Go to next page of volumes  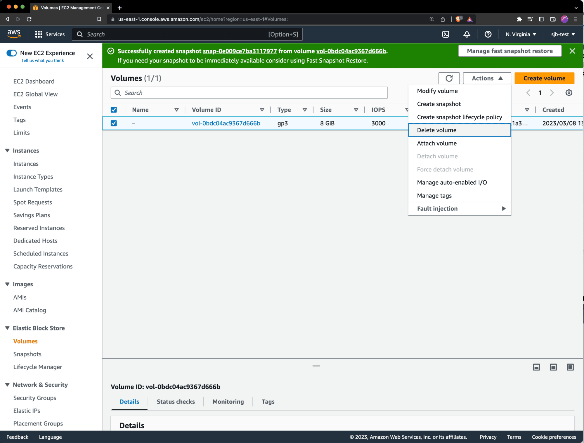pos(552,93)
